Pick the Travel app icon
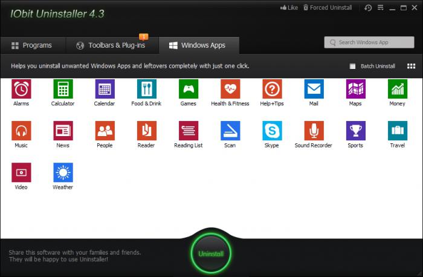This screenshot has height=277, width=423. pos(398,131)
